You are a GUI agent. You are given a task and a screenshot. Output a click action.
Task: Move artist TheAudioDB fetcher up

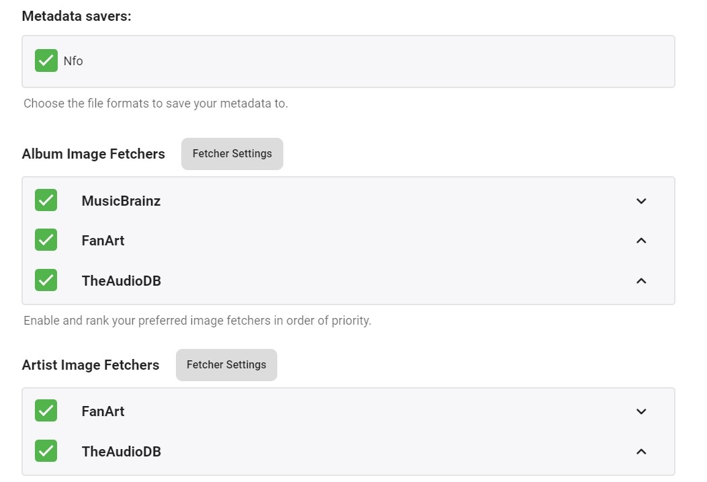click(641, 452)
